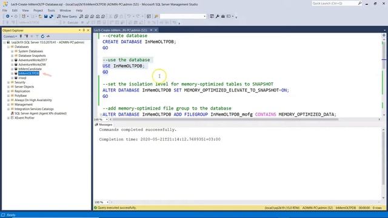388x218 pixels.
Task: Expand the System Databases folder
Action: coord(12,51)
